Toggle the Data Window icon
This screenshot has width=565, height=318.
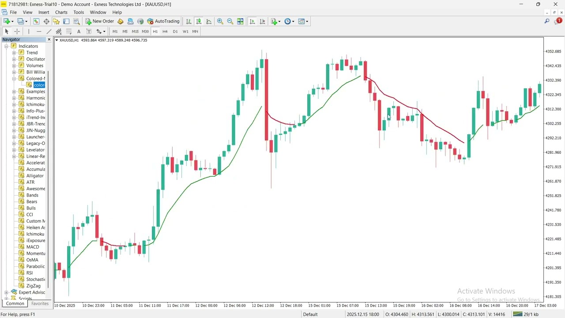point(46,21)
